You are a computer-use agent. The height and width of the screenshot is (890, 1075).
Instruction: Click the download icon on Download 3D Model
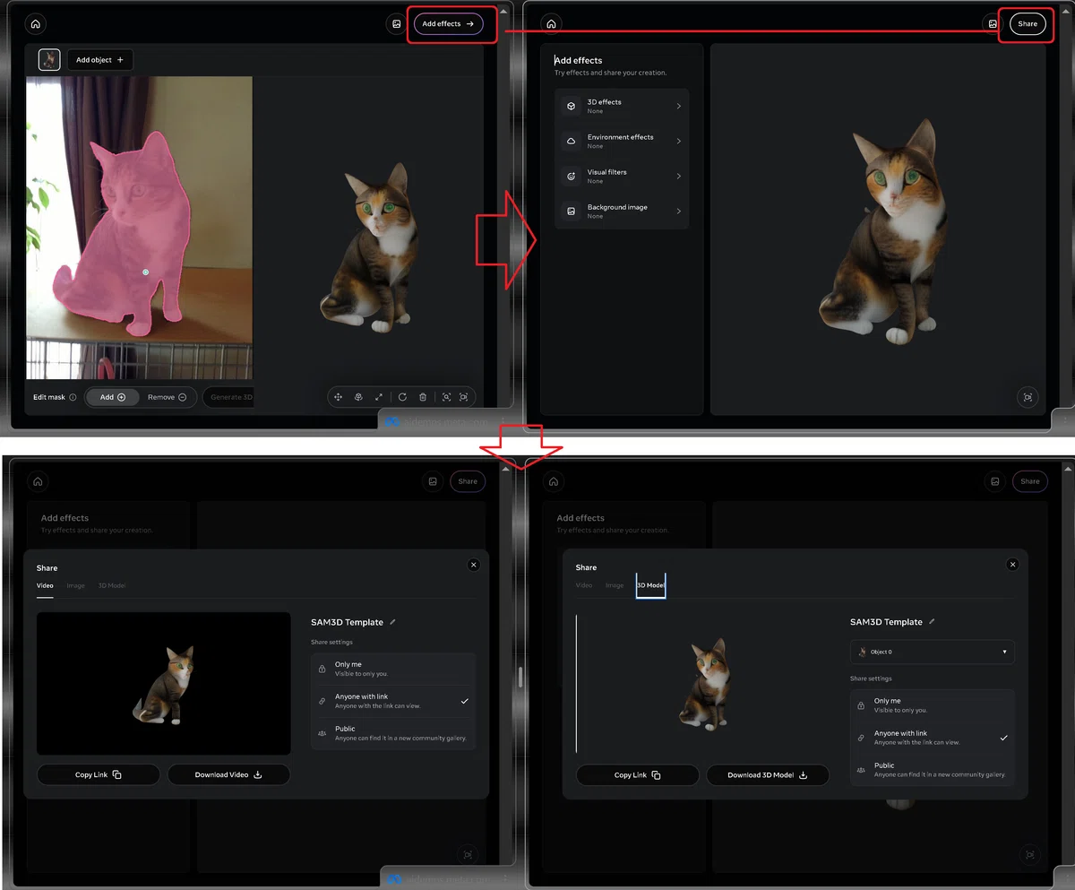pyautogui.click(x=803, y=775)
